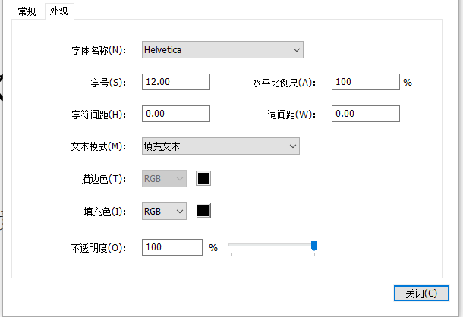This screenshot has height=317, width=463.
Task: Click the 字体名称 dropdown arrow
Action: (296, 50)
